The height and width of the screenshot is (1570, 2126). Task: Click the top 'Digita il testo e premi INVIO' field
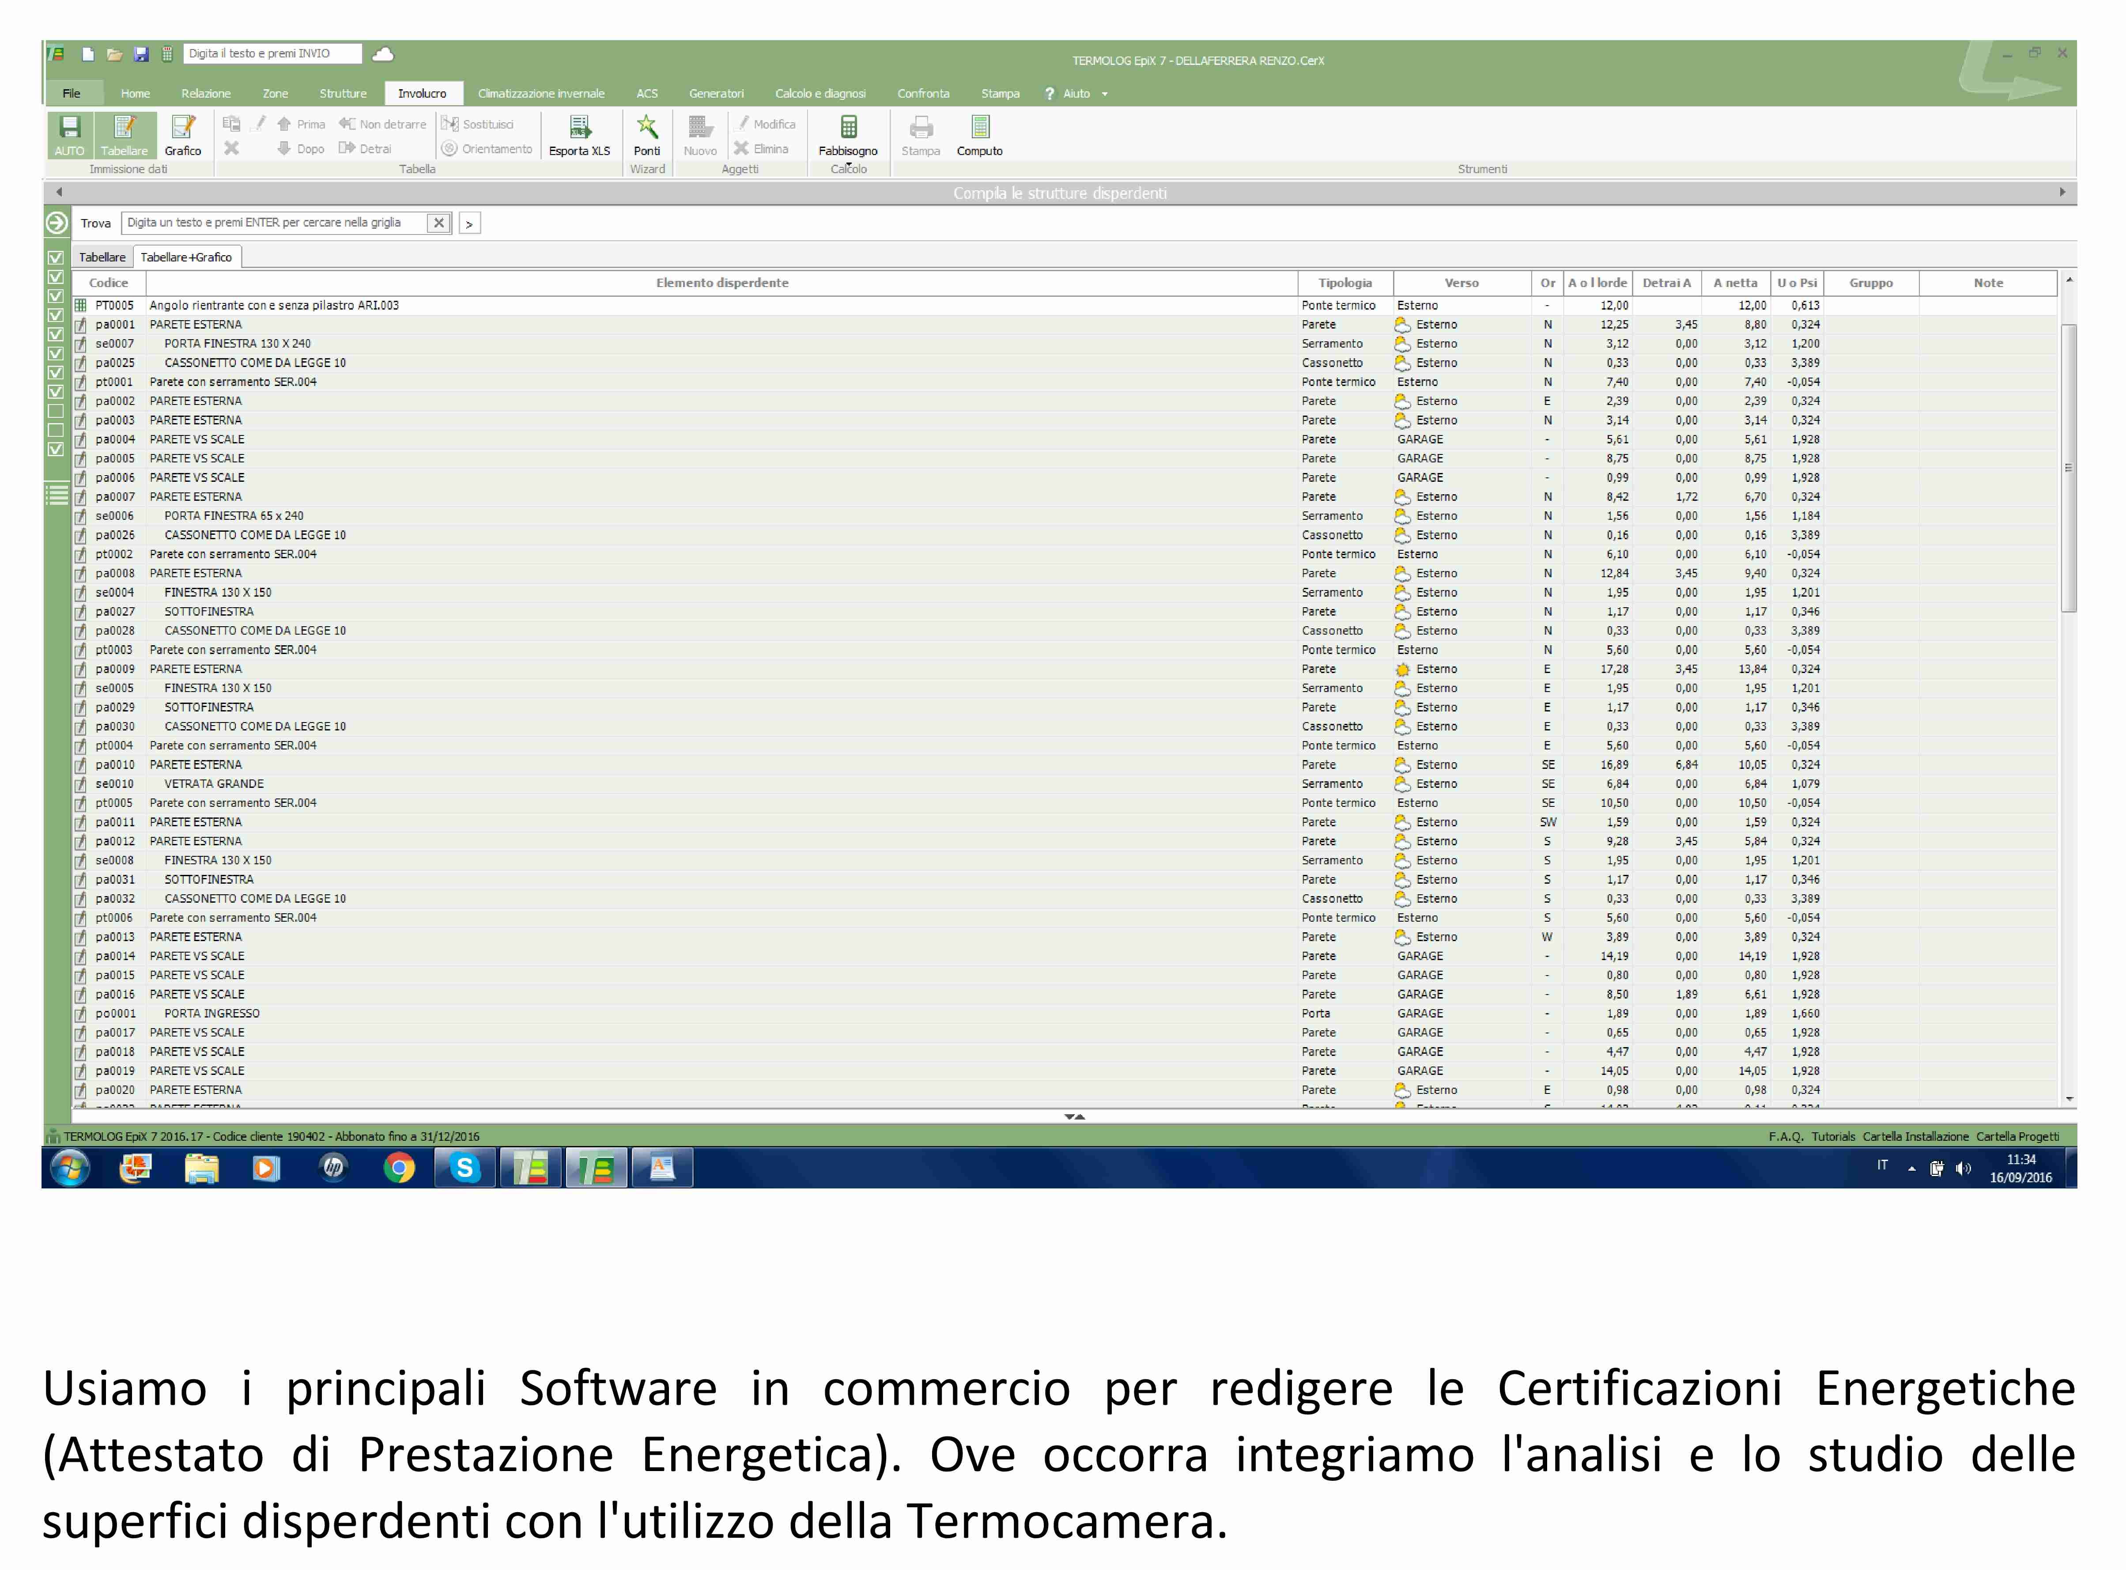click(272, 54)
